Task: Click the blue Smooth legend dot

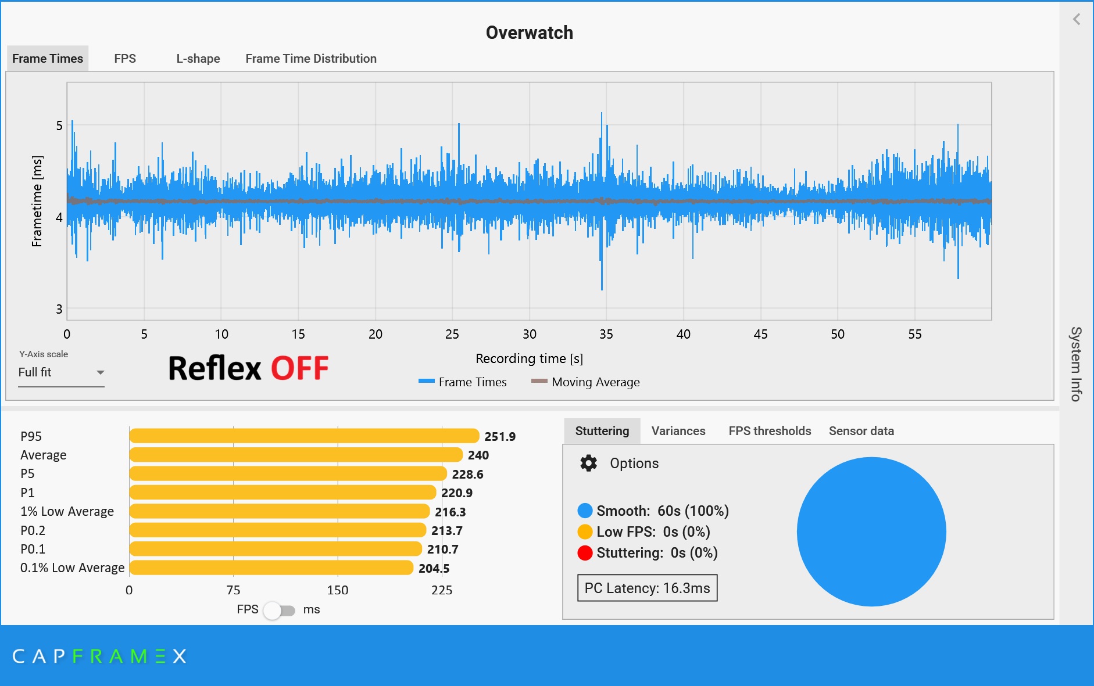Action: tap(585, 511)
